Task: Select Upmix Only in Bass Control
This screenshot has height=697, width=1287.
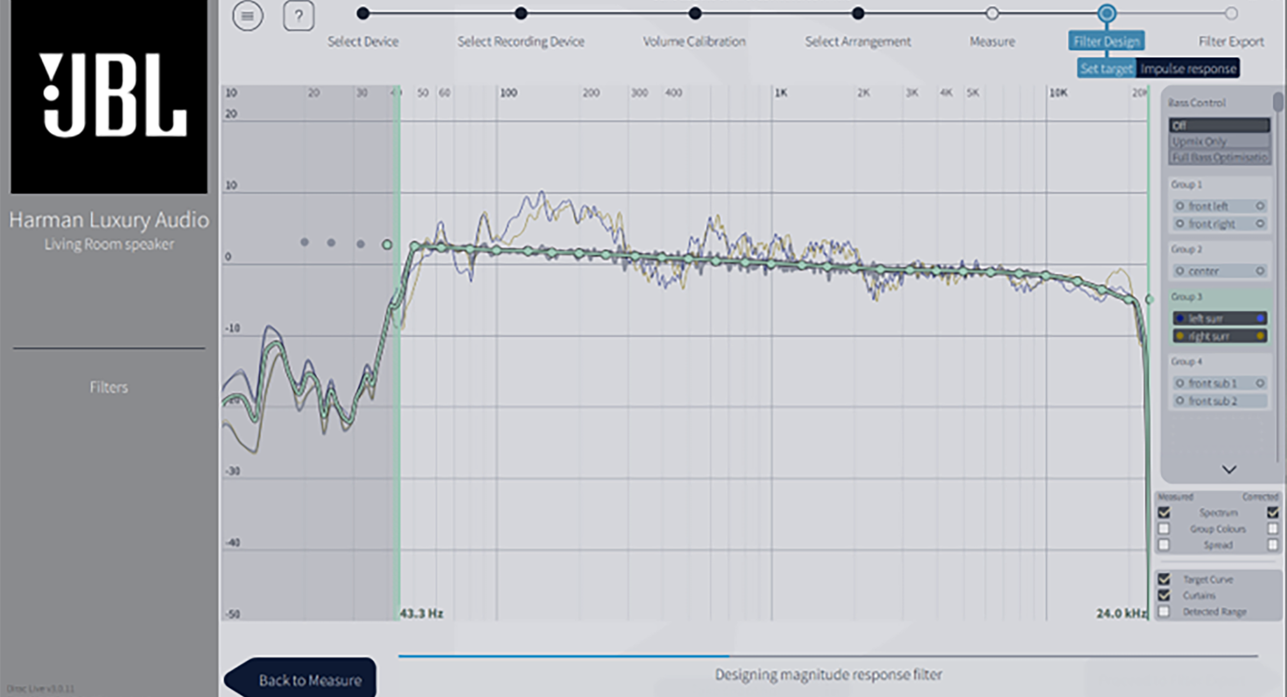Action: point(1219,141)
